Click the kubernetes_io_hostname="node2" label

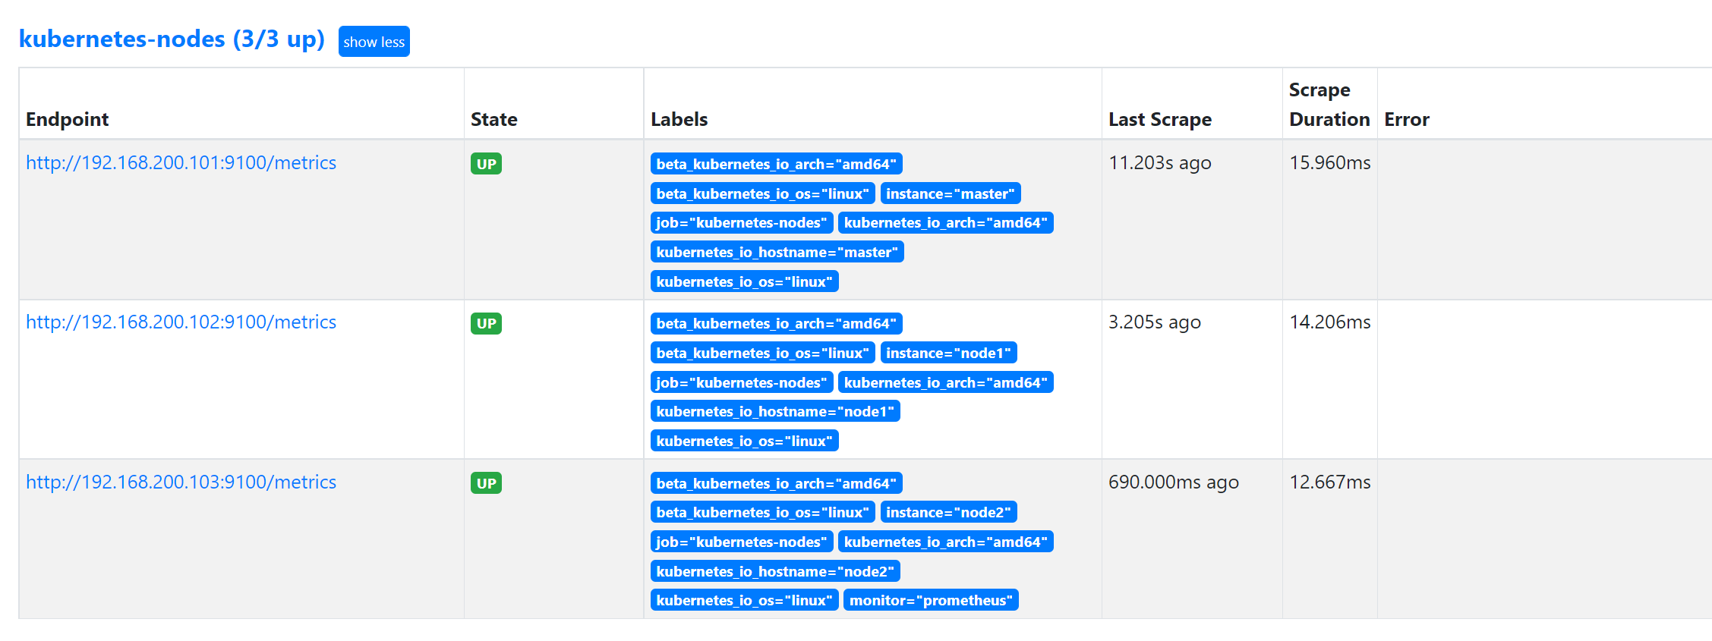775,571
